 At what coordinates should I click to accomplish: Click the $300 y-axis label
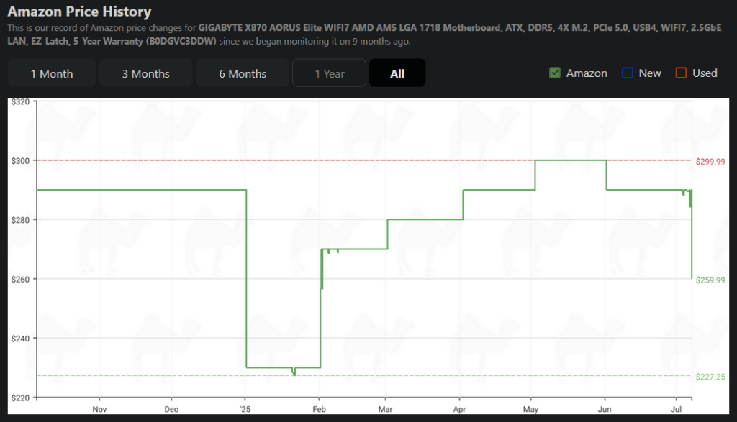(20, 161)
